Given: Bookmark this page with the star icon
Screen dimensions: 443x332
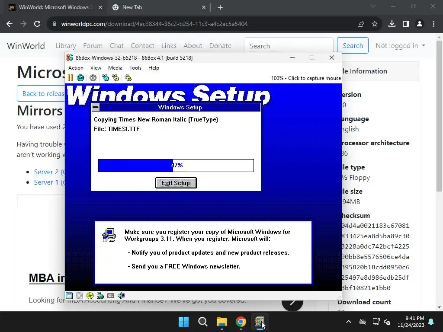Looking at the screenshot, I should point(375,24).
